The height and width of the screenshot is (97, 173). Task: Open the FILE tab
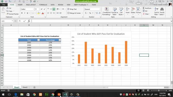4,5
